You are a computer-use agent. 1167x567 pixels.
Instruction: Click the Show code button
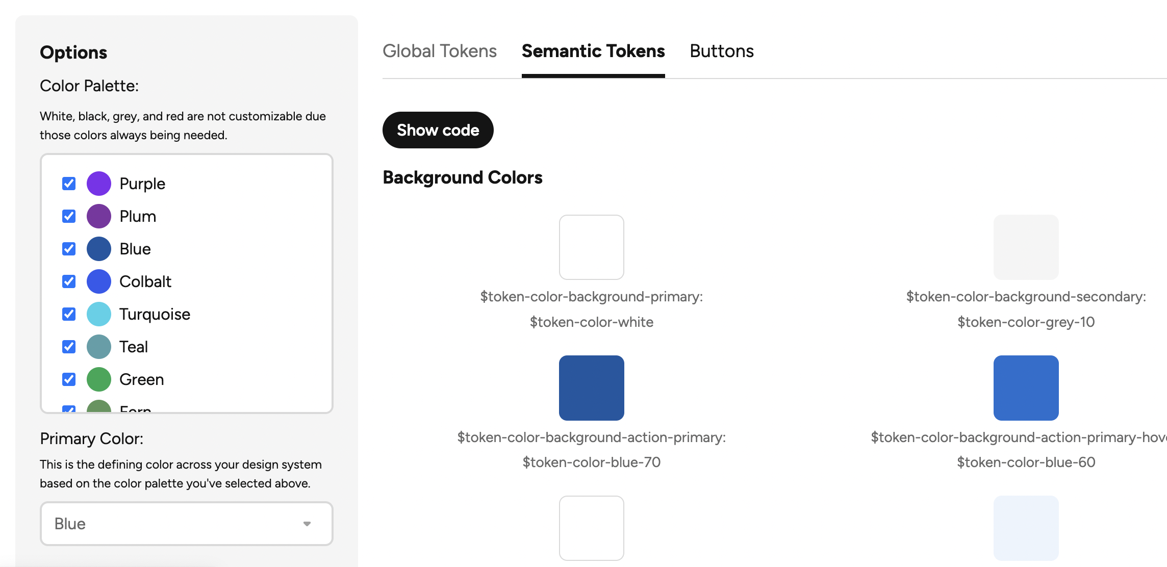pyautogui.click(x=438, y=130)
